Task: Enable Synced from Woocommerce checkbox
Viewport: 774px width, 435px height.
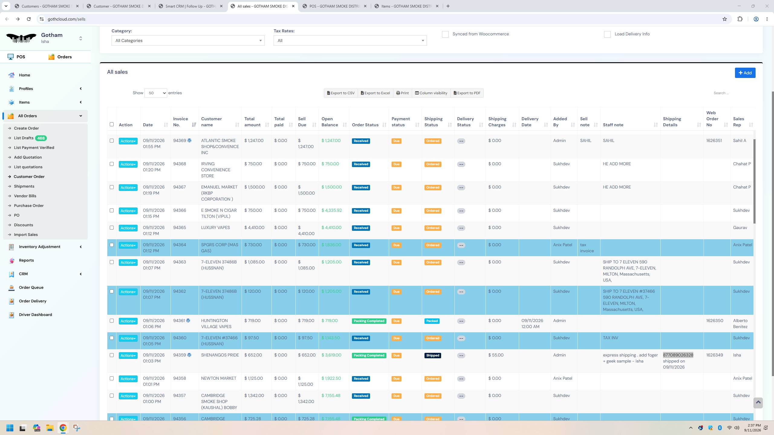Action: (445, 34)
